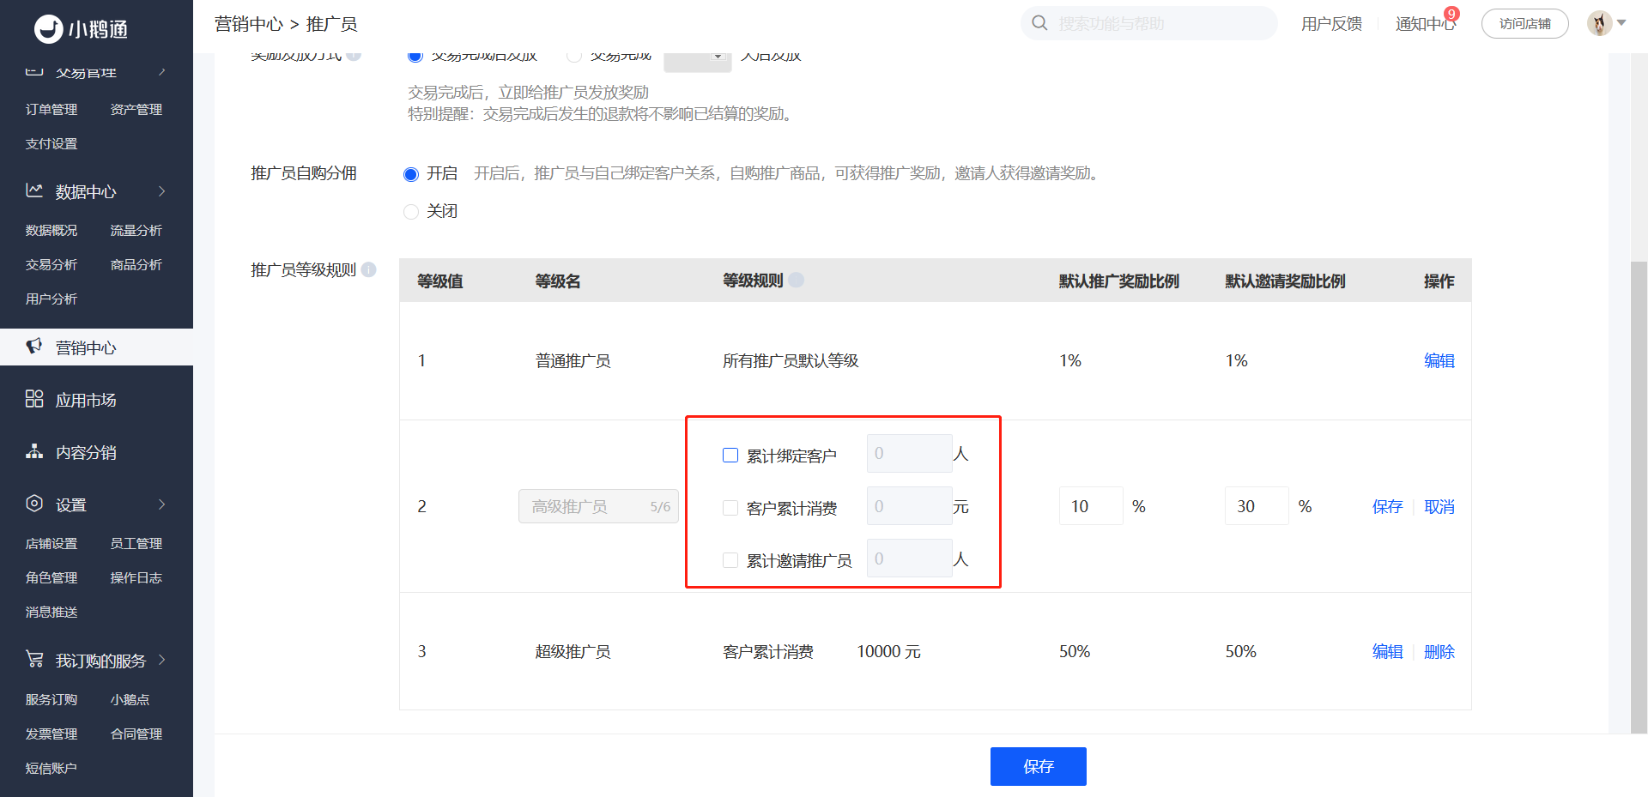Open 流量分析 in the sidebar
This screenshot has height=797, width=1648.
point(136,230)
